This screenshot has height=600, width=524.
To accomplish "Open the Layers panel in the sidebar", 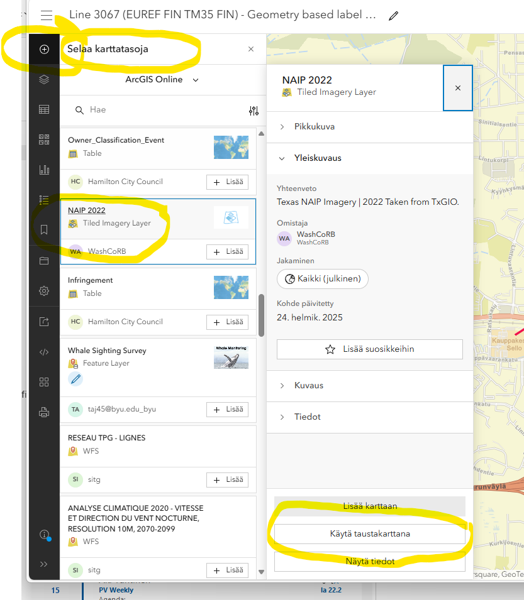I will click(x=43, y=80).
